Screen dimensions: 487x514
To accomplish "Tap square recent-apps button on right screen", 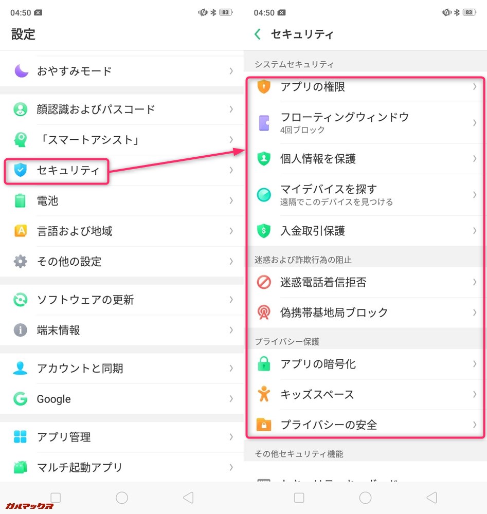I will [x=299, y=497].
